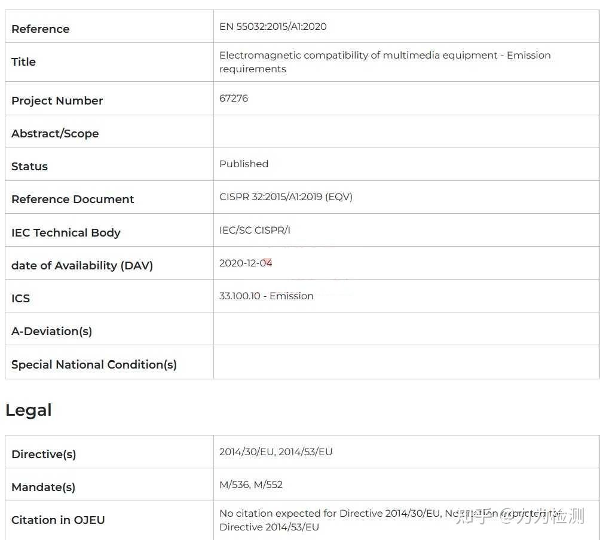Image resolution: width=600 pixels, height=540 pixels.
Task: Click the Published status value
Action: [244, 164]
